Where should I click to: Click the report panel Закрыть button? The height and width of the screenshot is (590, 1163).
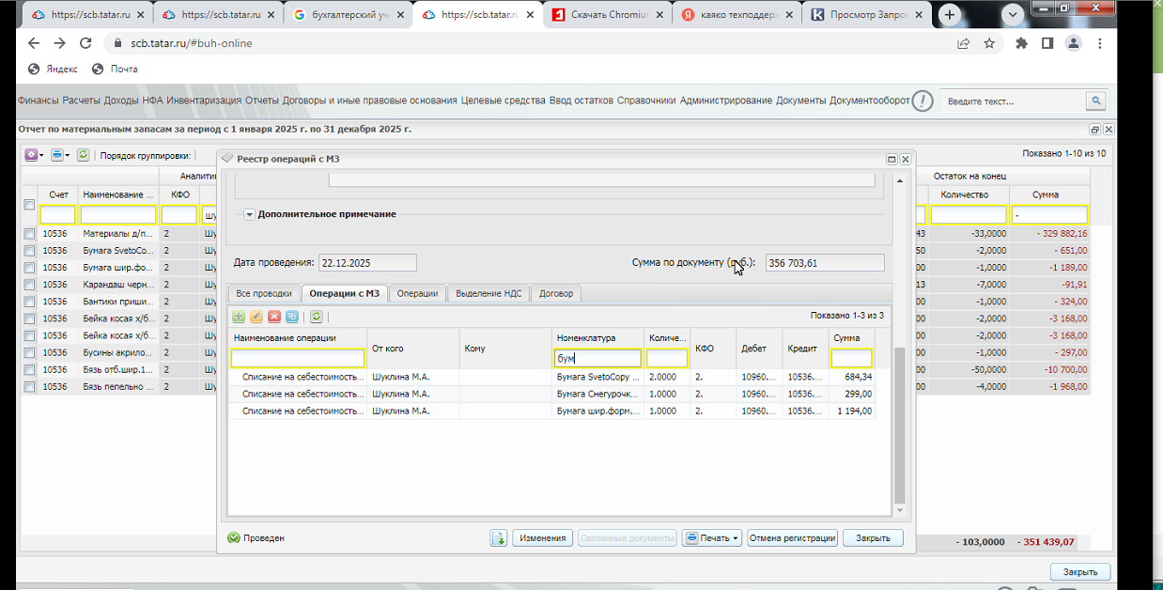(x=1079, y=571)
